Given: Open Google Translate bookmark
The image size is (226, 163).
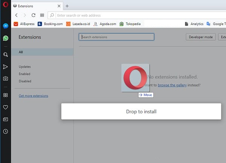Looking at the screenshot, I should [x=216, y=24].
